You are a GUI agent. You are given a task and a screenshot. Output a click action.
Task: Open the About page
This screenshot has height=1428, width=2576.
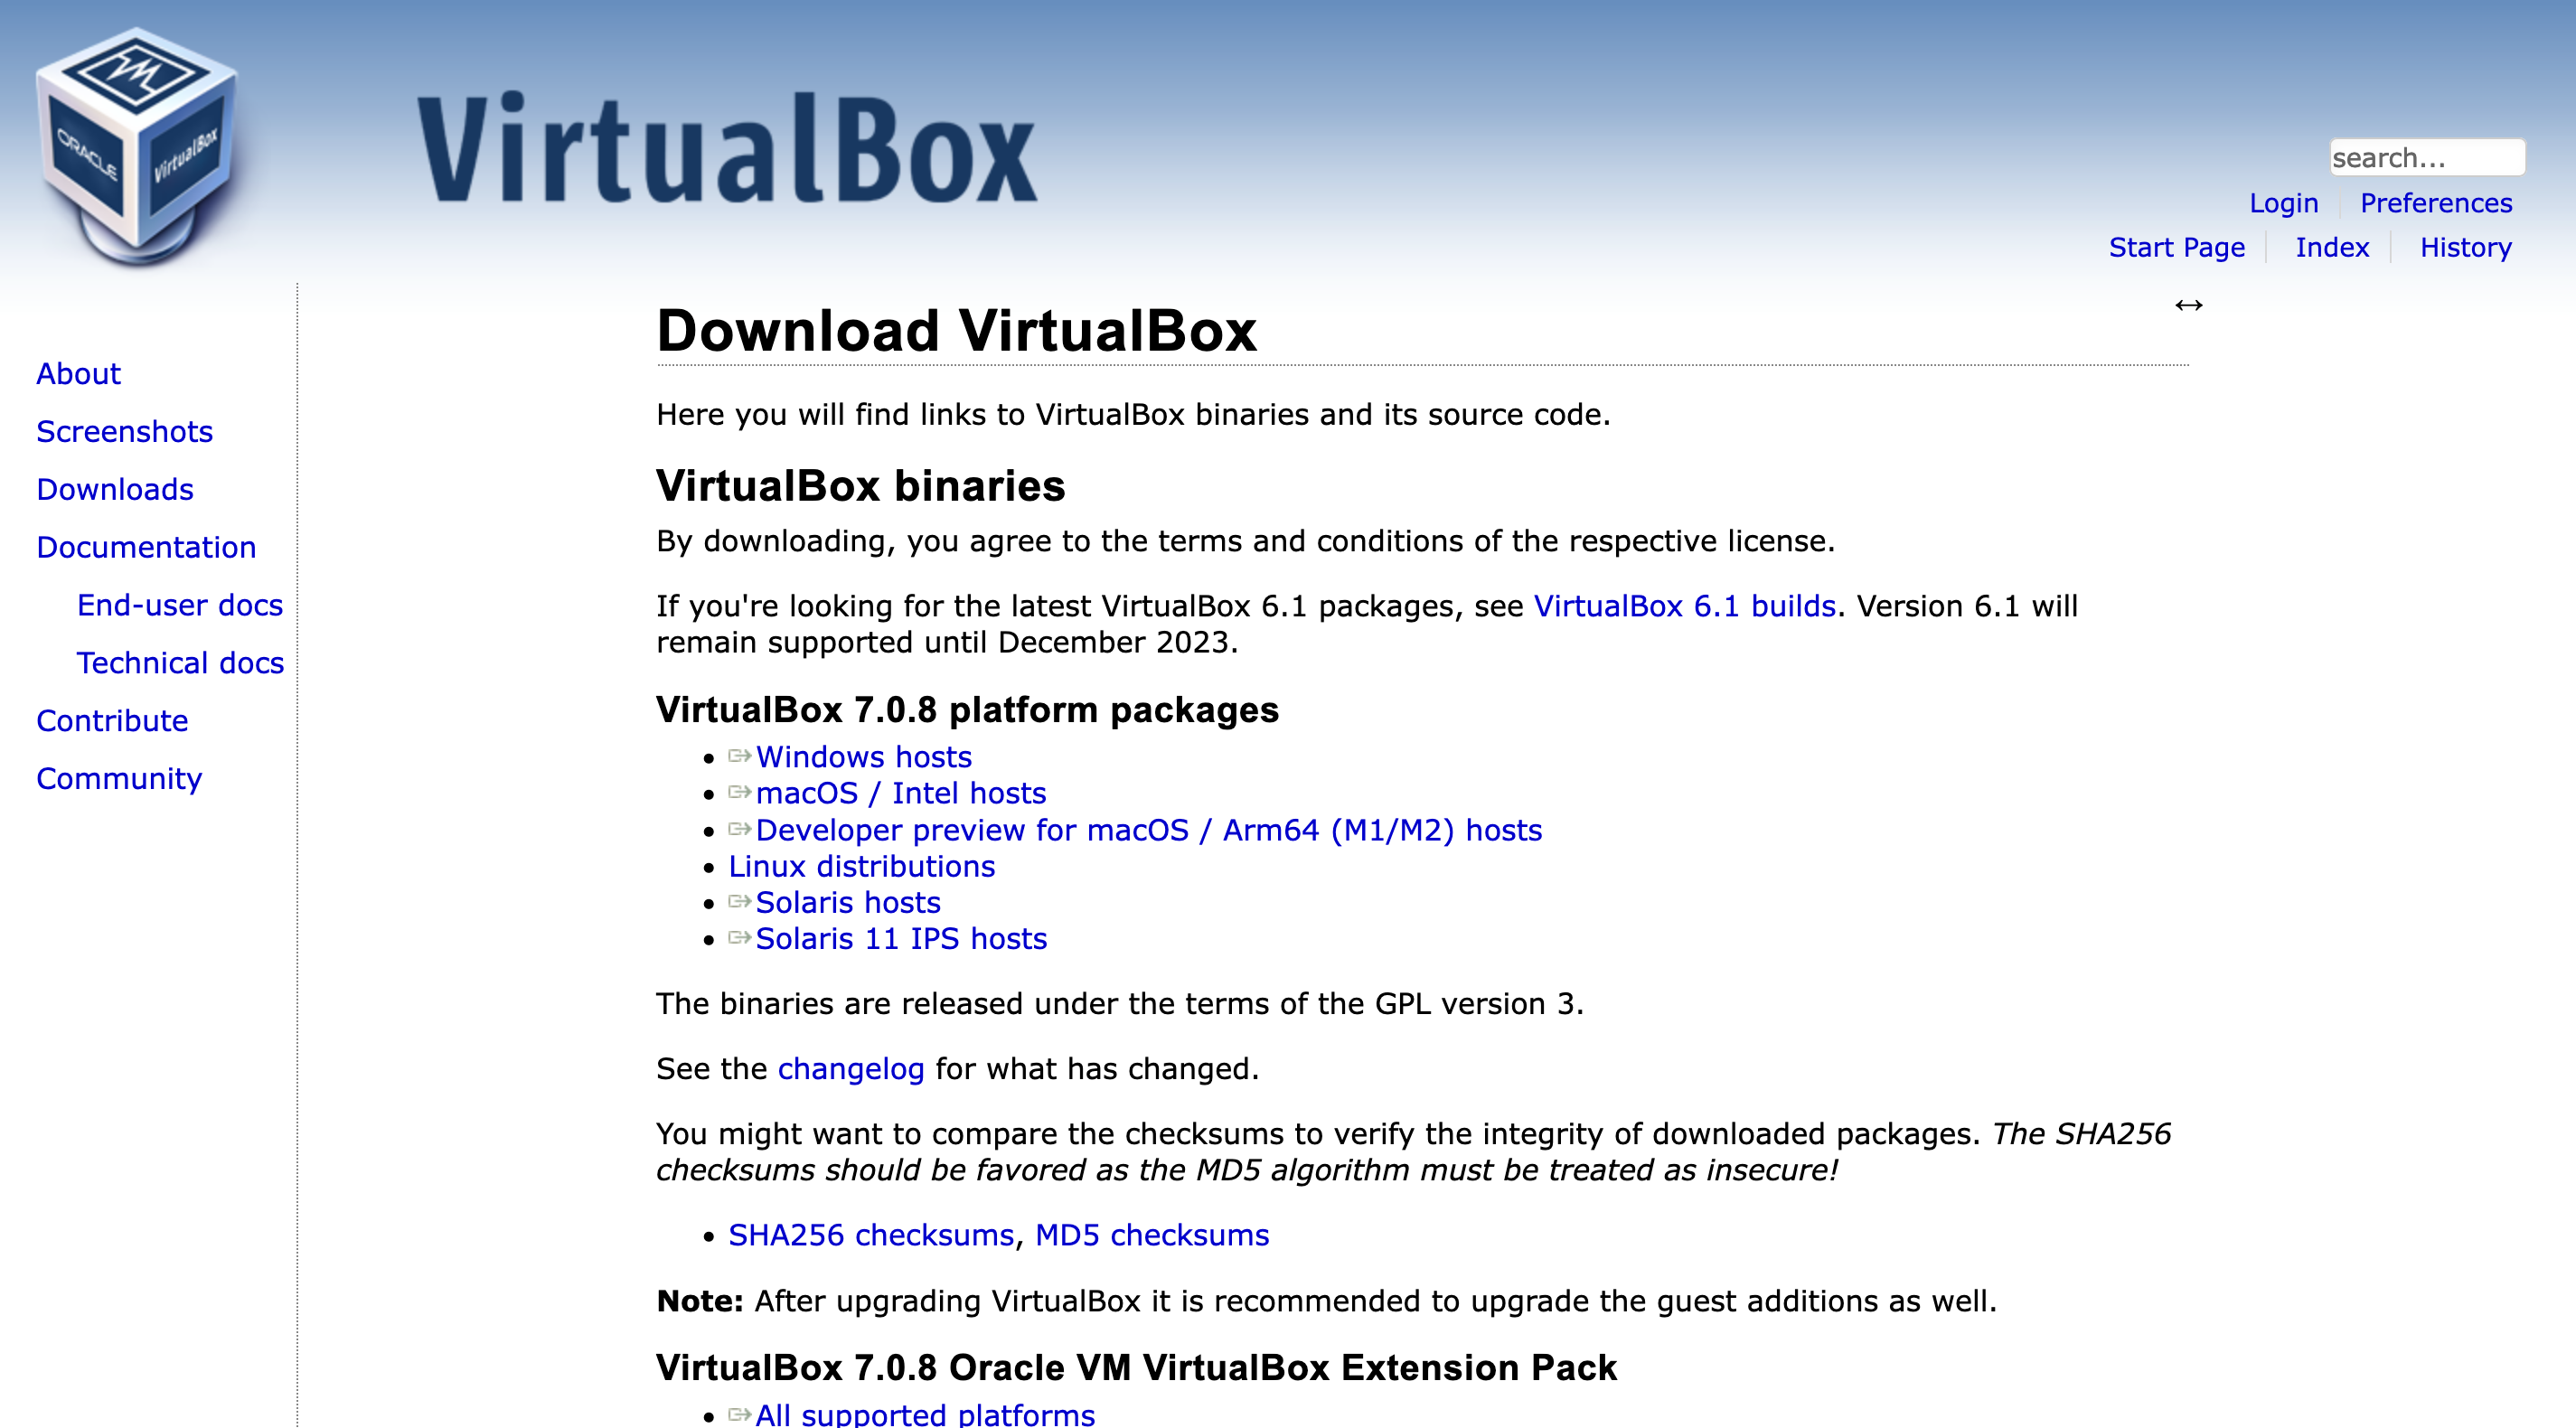point(80,373)
